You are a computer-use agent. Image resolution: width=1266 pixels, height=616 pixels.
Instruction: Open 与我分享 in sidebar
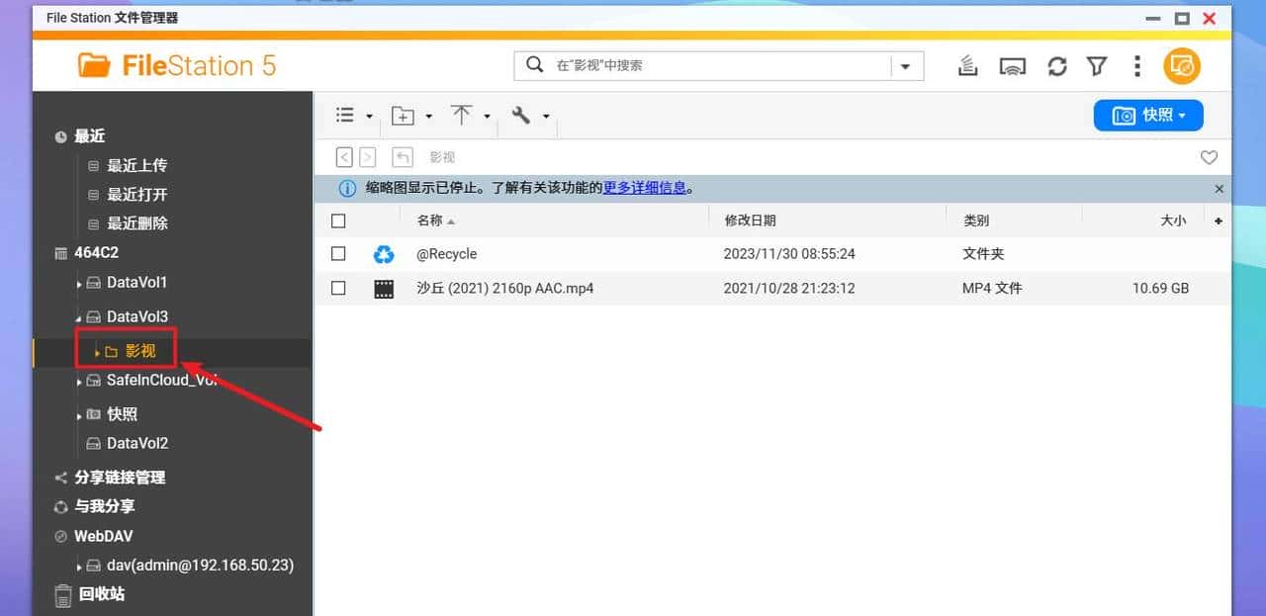105,506
